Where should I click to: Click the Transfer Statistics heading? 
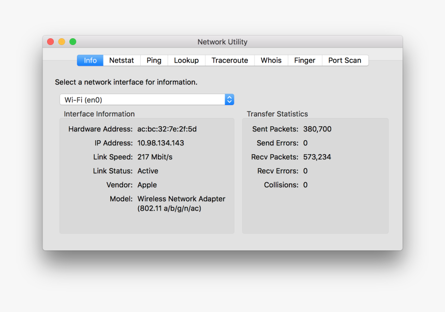pos(277,114)
